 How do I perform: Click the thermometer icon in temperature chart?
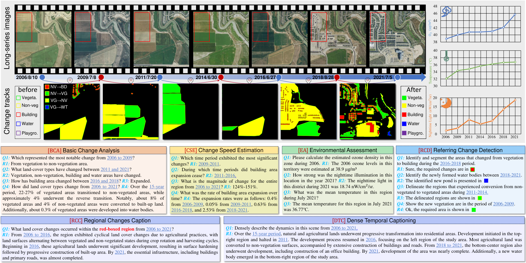pyautogui.click(x=446, y=56)
